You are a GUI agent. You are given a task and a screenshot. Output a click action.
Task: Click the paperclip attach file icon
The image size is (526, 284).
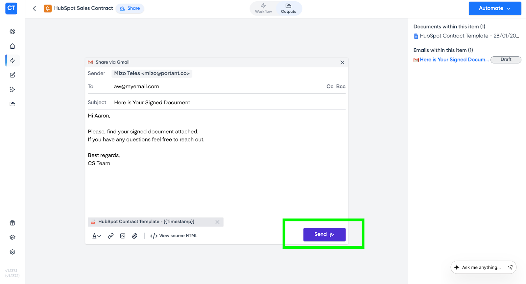(x=135, y=236)
